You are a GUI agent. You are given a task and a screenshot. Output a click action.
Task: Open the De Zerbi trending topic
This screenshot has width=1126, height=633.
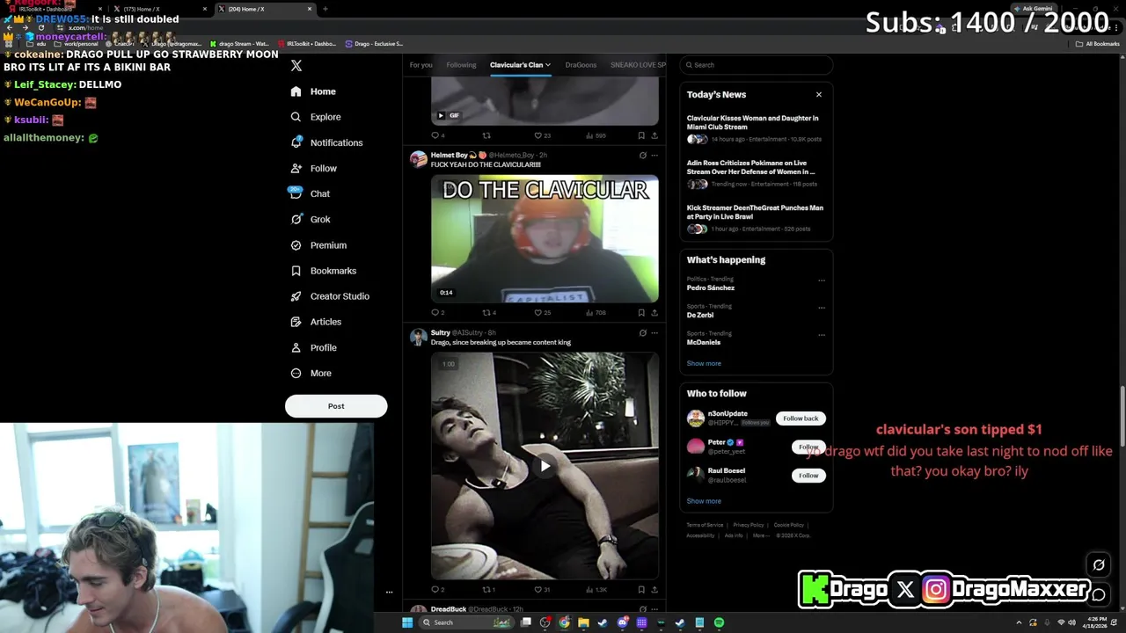point(700,315)
